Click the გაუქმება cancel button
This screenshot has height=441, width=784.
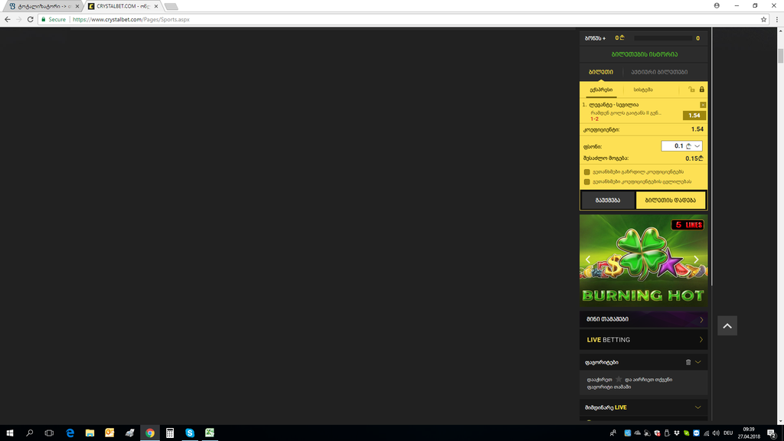(x=608, y=200)
